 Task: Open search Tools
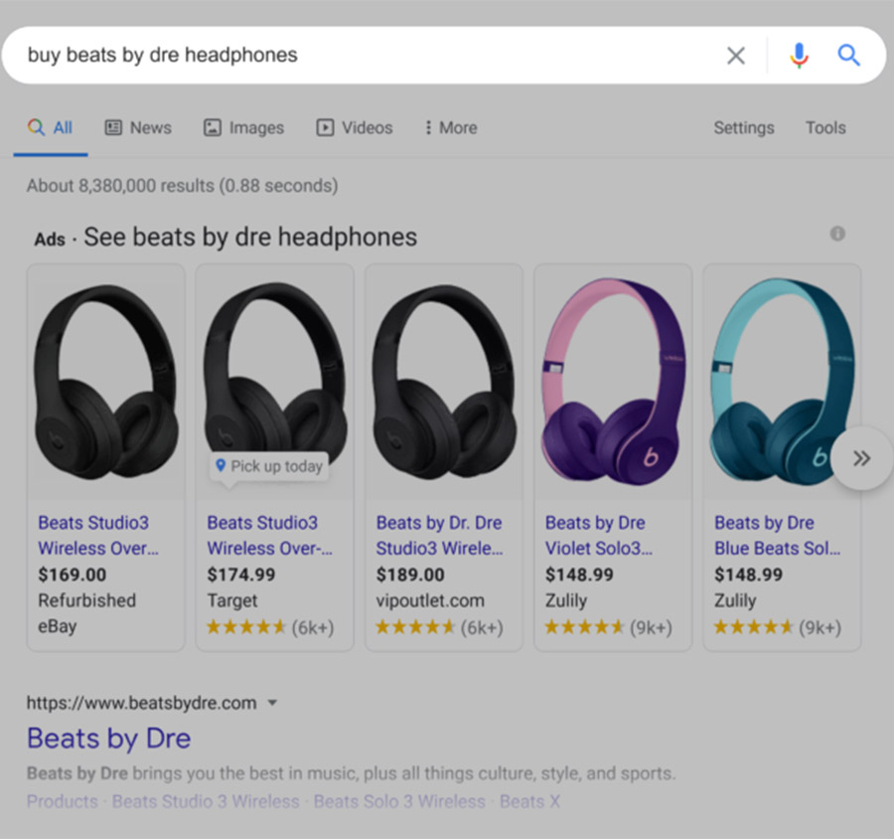[x=825, y=127]
